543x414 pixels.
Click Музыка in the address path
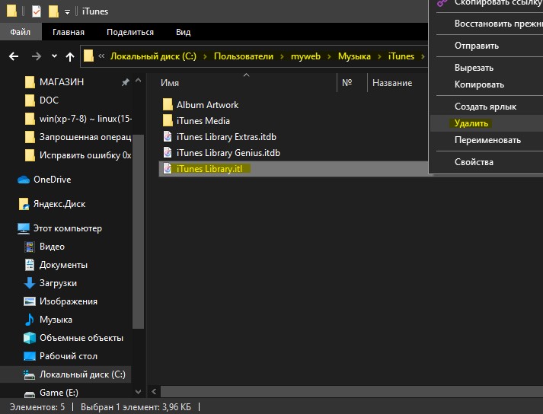tap(354, 56)
